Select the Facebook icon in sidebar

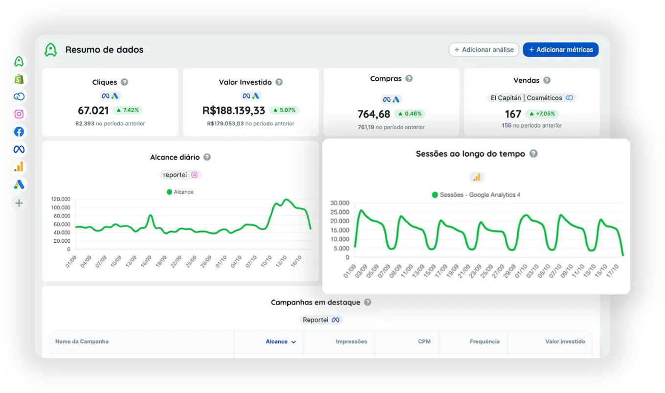click(x=19, y=131)
